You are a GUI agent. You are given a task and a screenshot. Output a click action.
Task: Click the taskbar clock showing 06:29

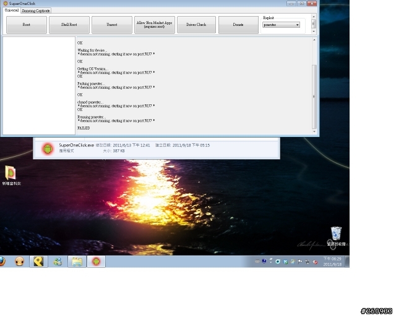coord(332,262)
